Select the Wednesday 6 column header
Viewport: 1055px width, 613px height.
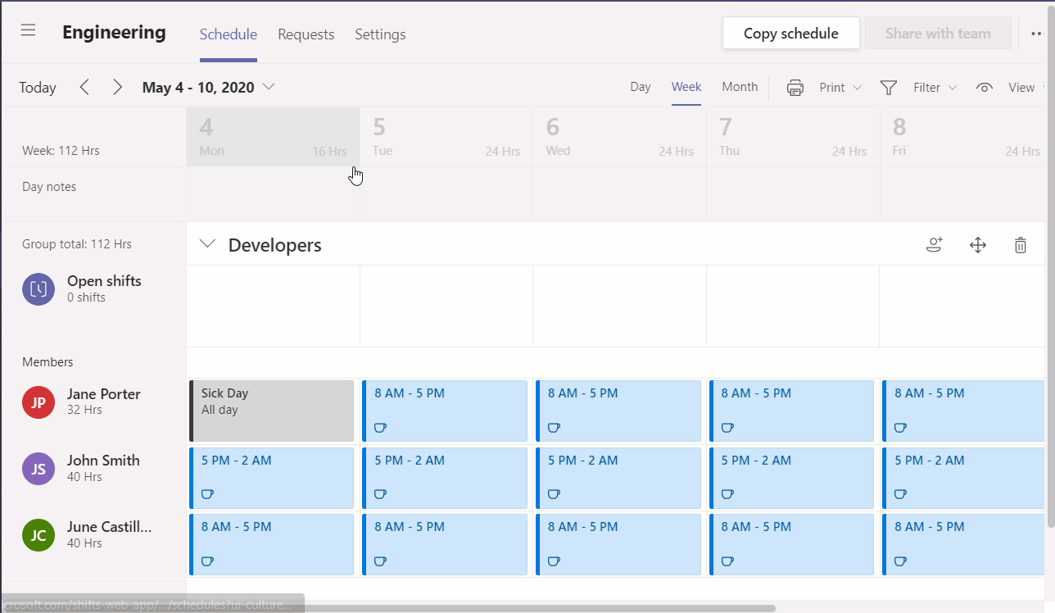620,137
